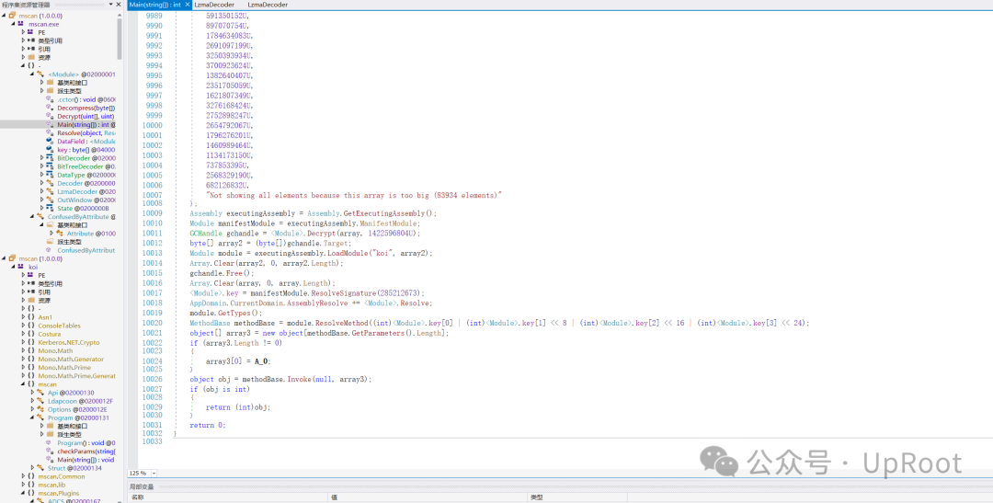Close the Main(string[]) : int tab
The width and height of the screenshot is (993, 503).
[x=186, y=5]
